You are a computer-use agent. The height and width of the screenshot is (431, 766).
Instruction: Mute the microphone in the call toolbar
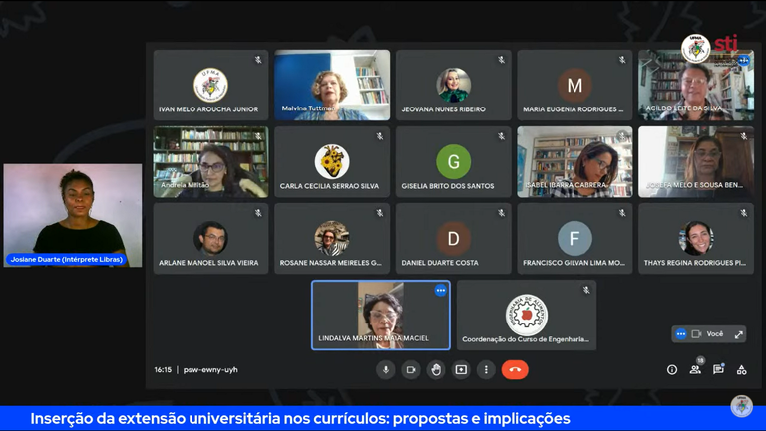pos(386,370)
